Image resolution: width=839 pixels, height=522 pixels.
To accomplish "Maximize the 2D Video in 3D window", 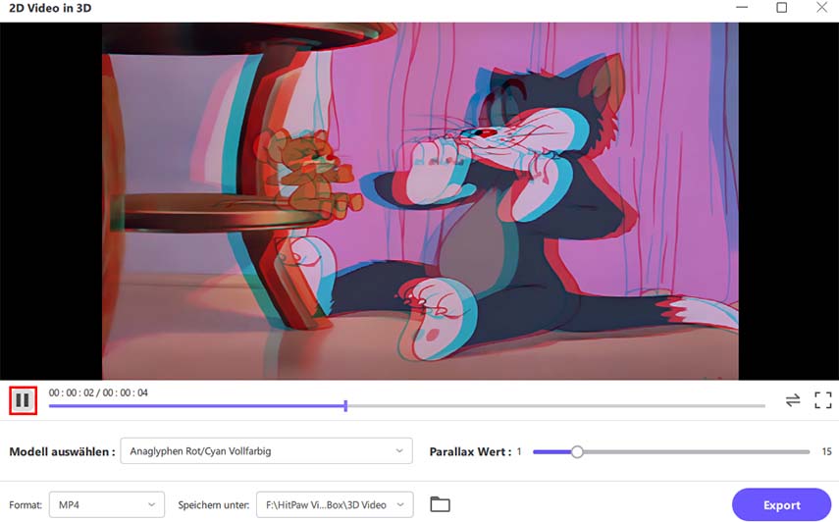I will 782,8.
